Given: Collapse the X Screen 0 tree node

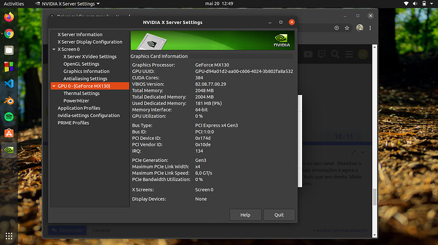Looking at the screenshot, I should [54, 49].
